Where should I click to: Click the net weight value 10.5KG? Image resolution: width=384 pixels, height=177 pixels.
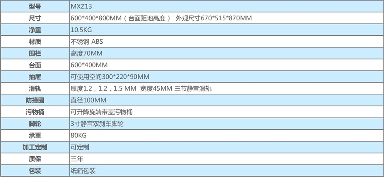(81, 30)
